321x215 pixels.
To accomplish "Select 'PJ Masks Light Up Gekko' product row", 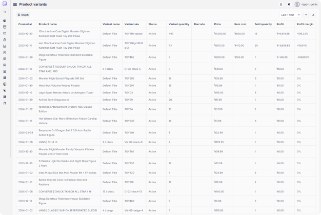I will (x=166, y=163).
